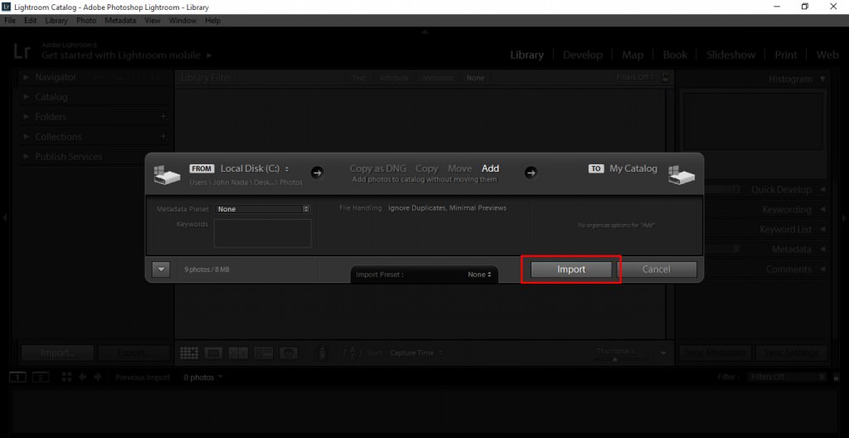Switch to Grid view in the Library toolbar
Image resolution: width=849 pixels, height=438 pixels.
[189, 353]
